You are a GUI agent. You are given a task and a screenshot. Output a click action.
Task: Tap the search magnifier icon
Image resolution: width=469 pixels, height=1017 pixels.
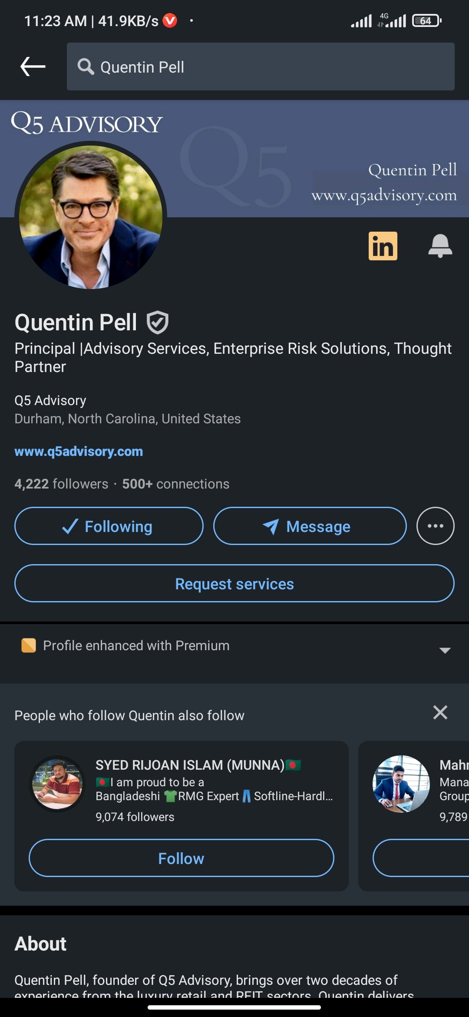86,67
